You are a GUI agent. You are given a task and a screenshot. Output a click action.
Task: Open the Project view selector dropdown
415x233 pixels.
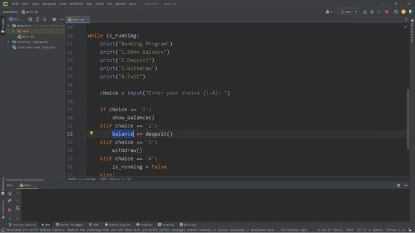16,19
